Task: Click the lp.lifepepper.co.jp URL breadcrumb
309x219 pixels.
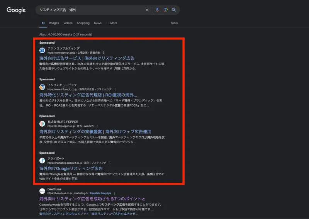Action: tap(71, 126)
